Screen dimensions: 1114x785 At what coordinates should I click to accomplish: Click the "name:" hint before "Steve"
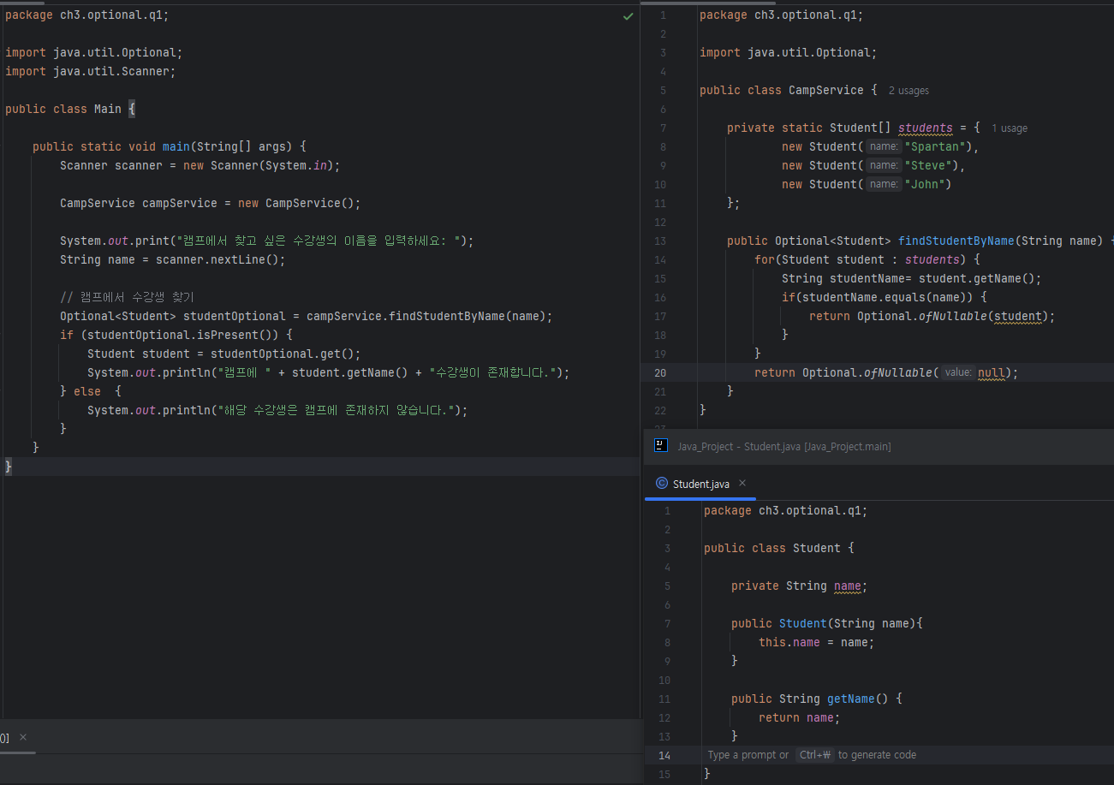tap(884, 165)
